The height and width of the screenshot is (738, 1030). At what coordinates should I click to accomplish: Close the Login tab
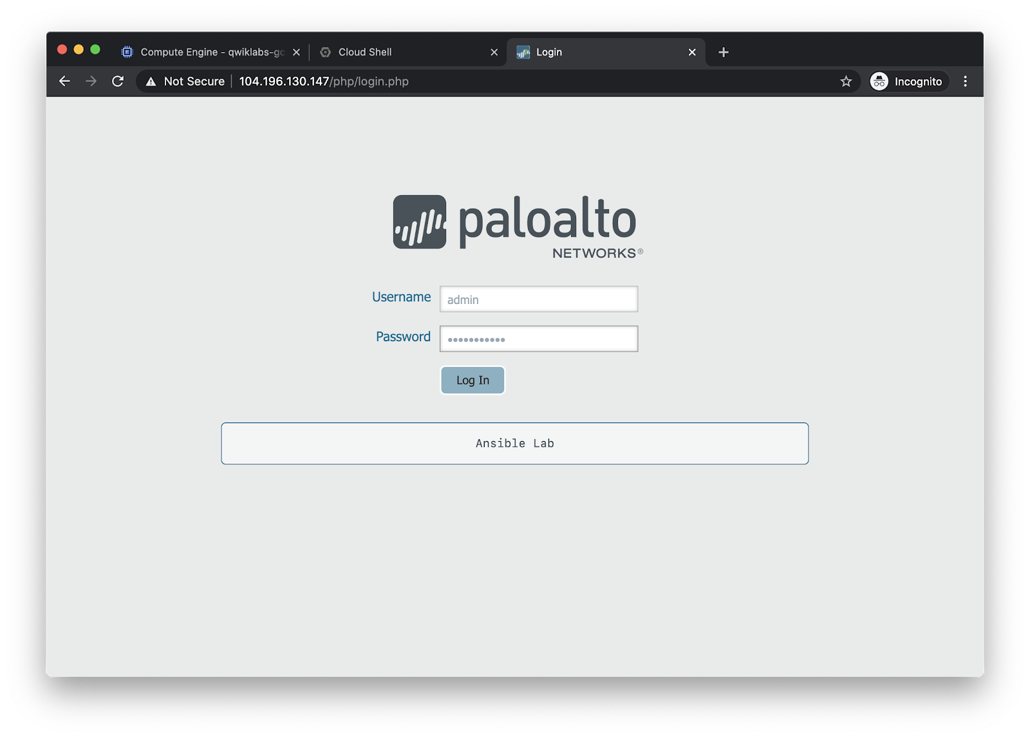pyautogui.click(x=692, y=52)
